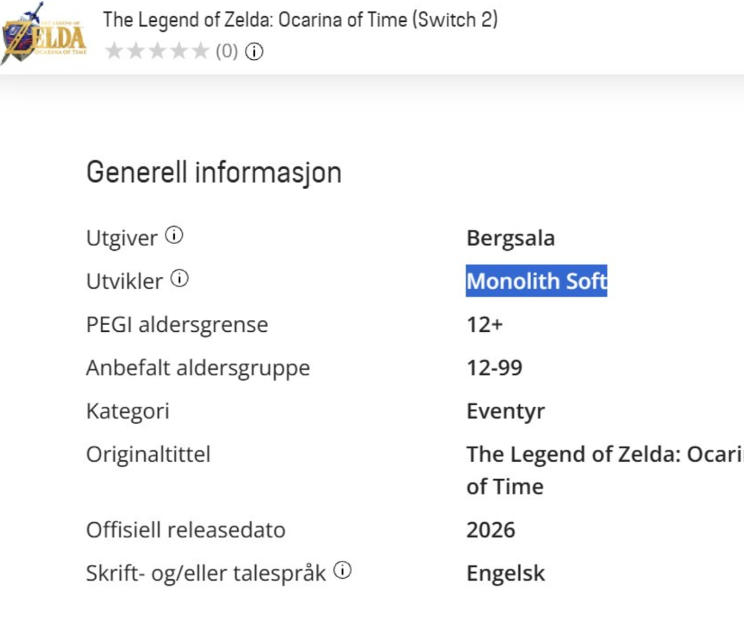Open the Zelda Ocarina of Time logo thumbnail
The height and width of the screenshot is (624, 744).
(x=43, y=34)
